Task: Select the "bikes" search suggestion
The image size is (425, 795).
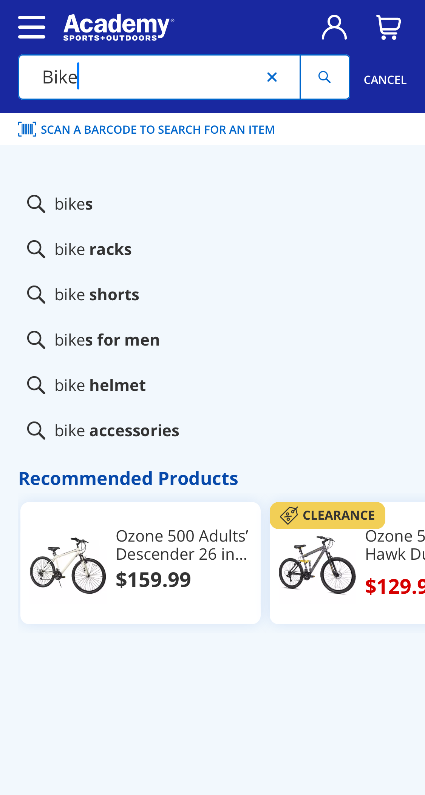Action: pos(74,204)
